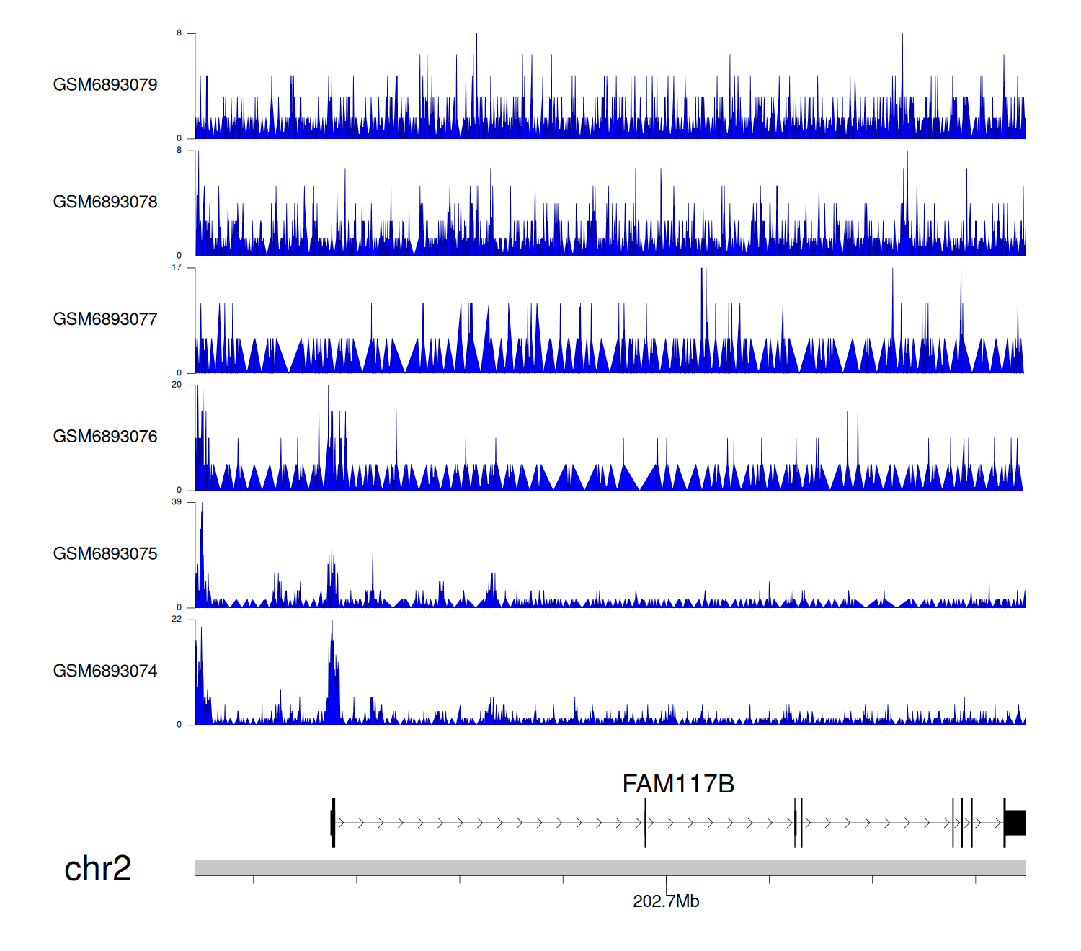Select the GSM6893078 track label

(105, 202)
